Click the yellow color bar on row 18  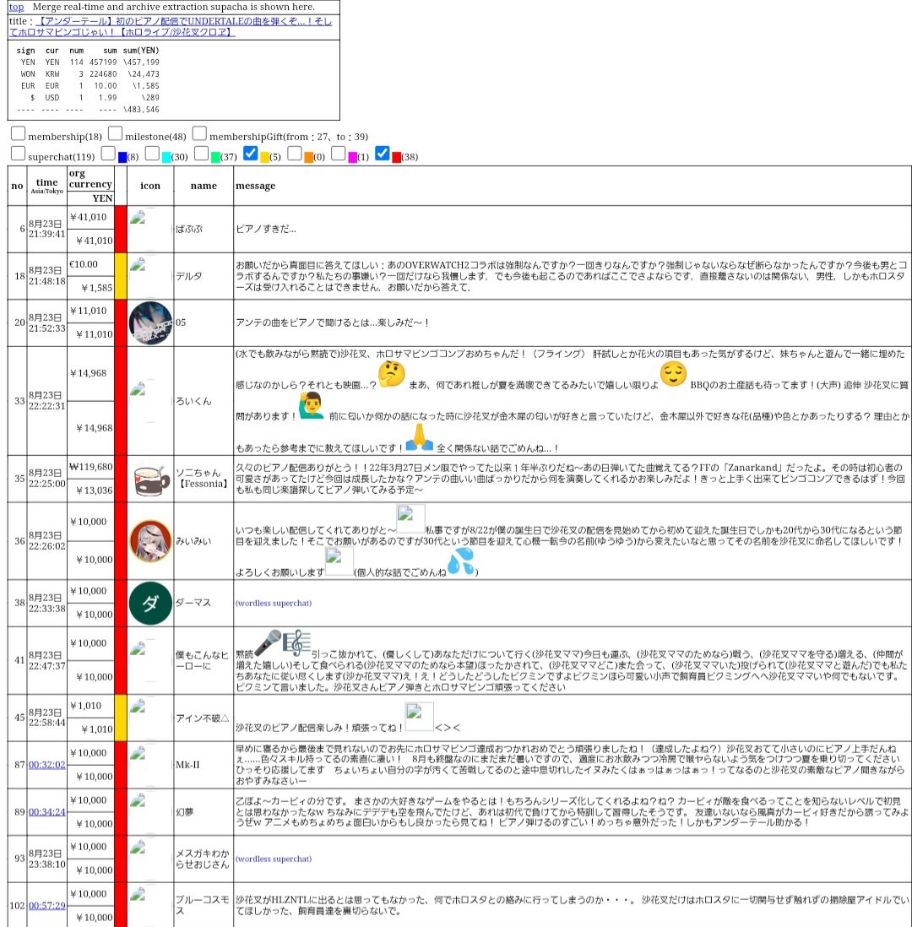[x=121, y=276]
